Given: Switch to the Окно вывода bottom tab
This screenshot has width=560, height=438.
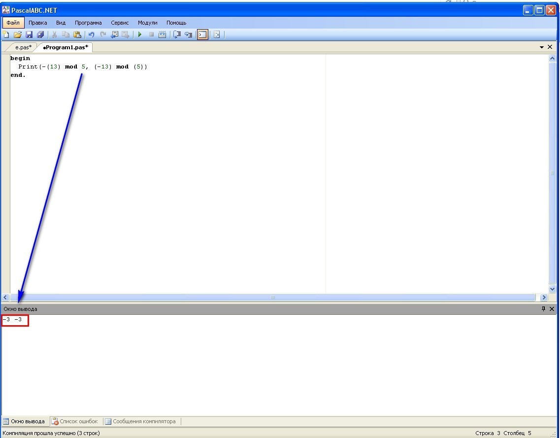Looking at the screenshot, I should pyautogui.click(x=24, y=421).
